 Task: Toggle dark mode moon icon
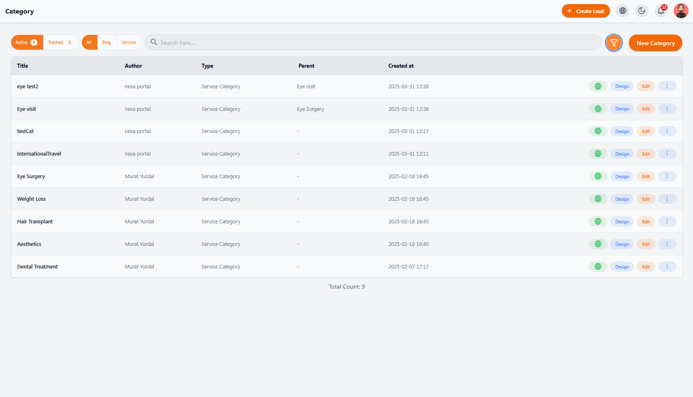click(642, 11)
